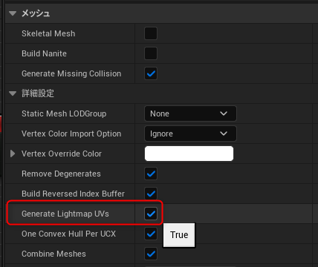Enable the Skeletal Mesh checkbox
Screen dimensions: 318x267
tap(151, 33)
